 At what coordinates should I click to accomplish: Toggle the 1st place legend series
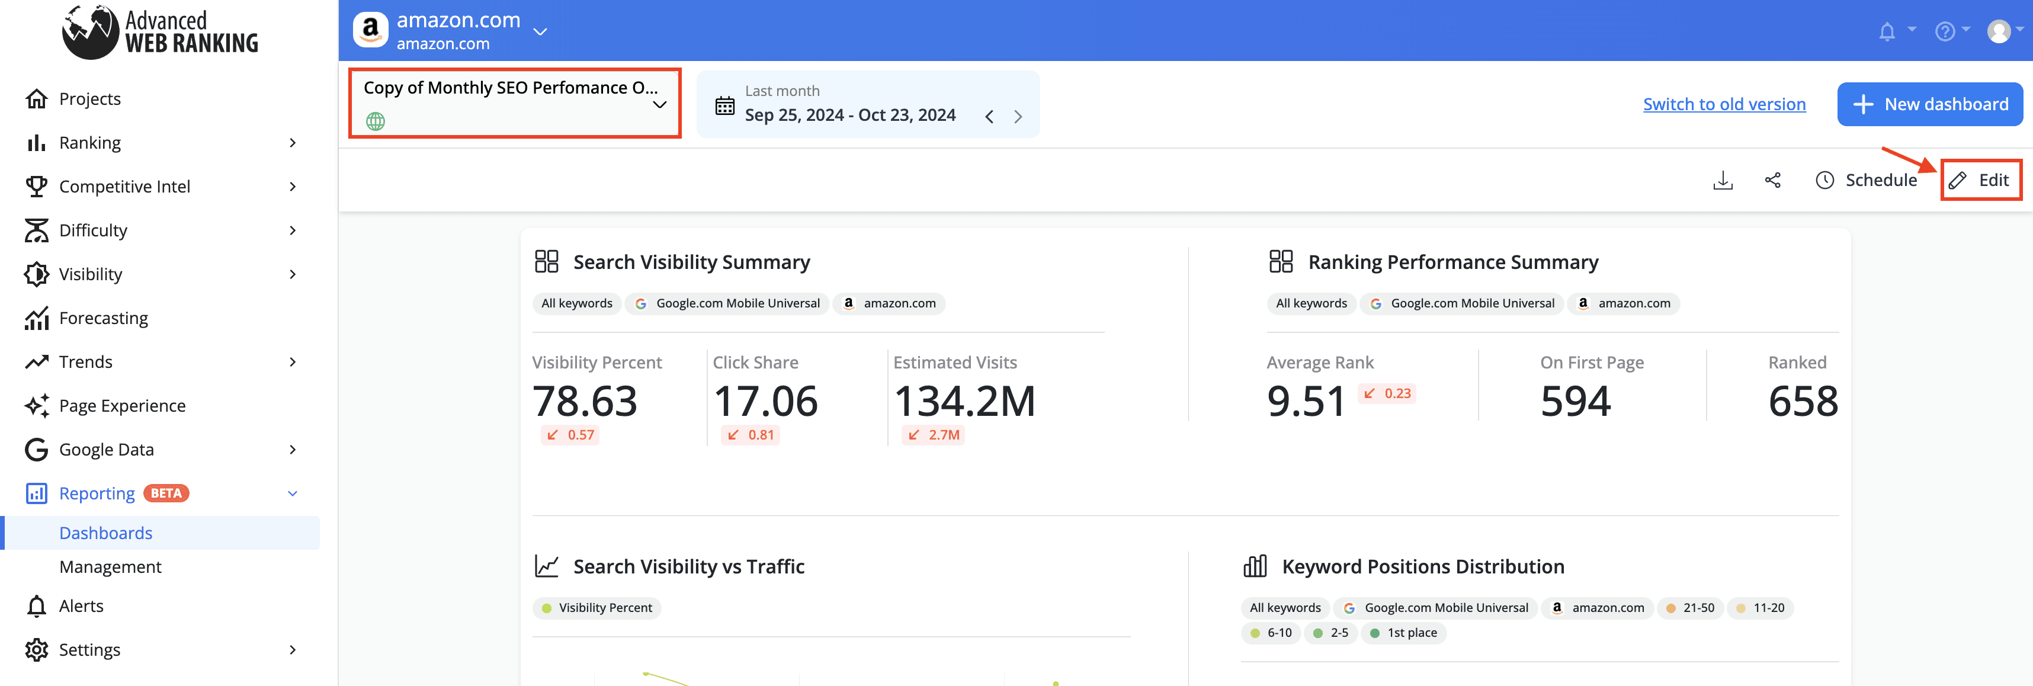pyautogui.click(x=1404, y=633)
